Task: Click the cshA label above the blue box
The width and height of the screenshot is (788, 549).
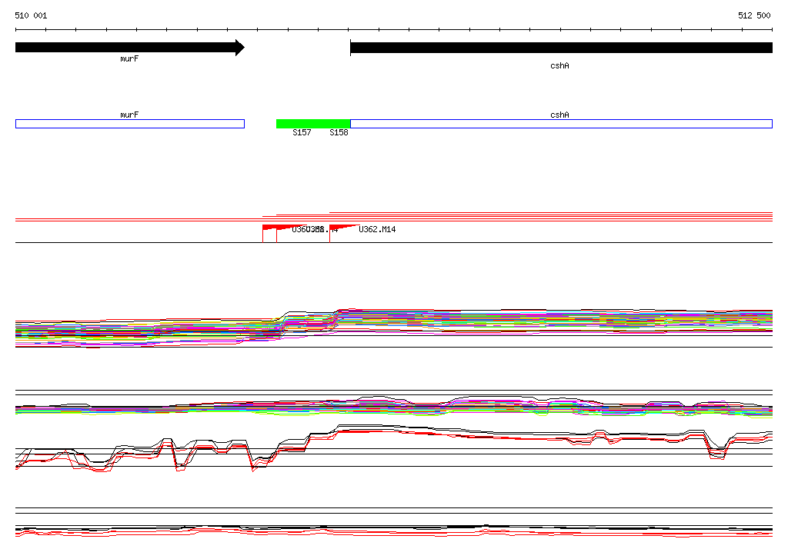Action: (559, 115)
